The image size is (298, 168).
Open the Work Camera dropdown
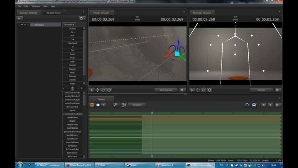(166, 90)
